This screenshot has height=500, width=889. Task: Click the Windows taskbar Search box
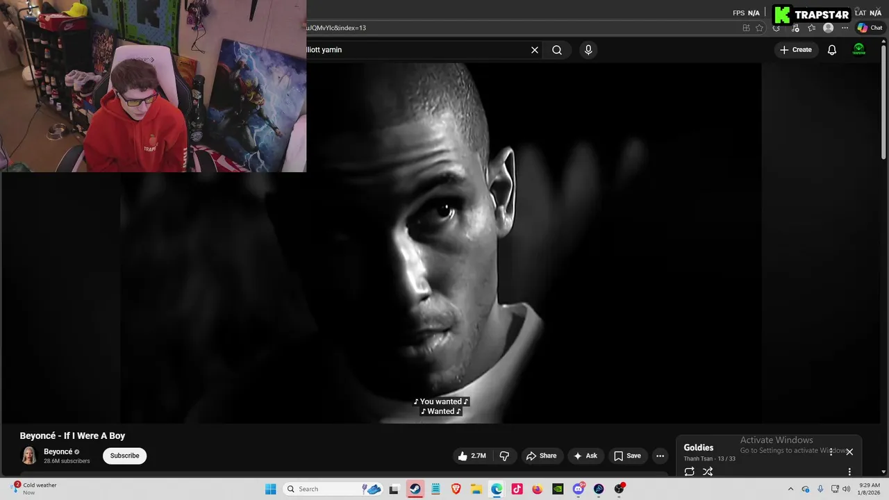333,489
